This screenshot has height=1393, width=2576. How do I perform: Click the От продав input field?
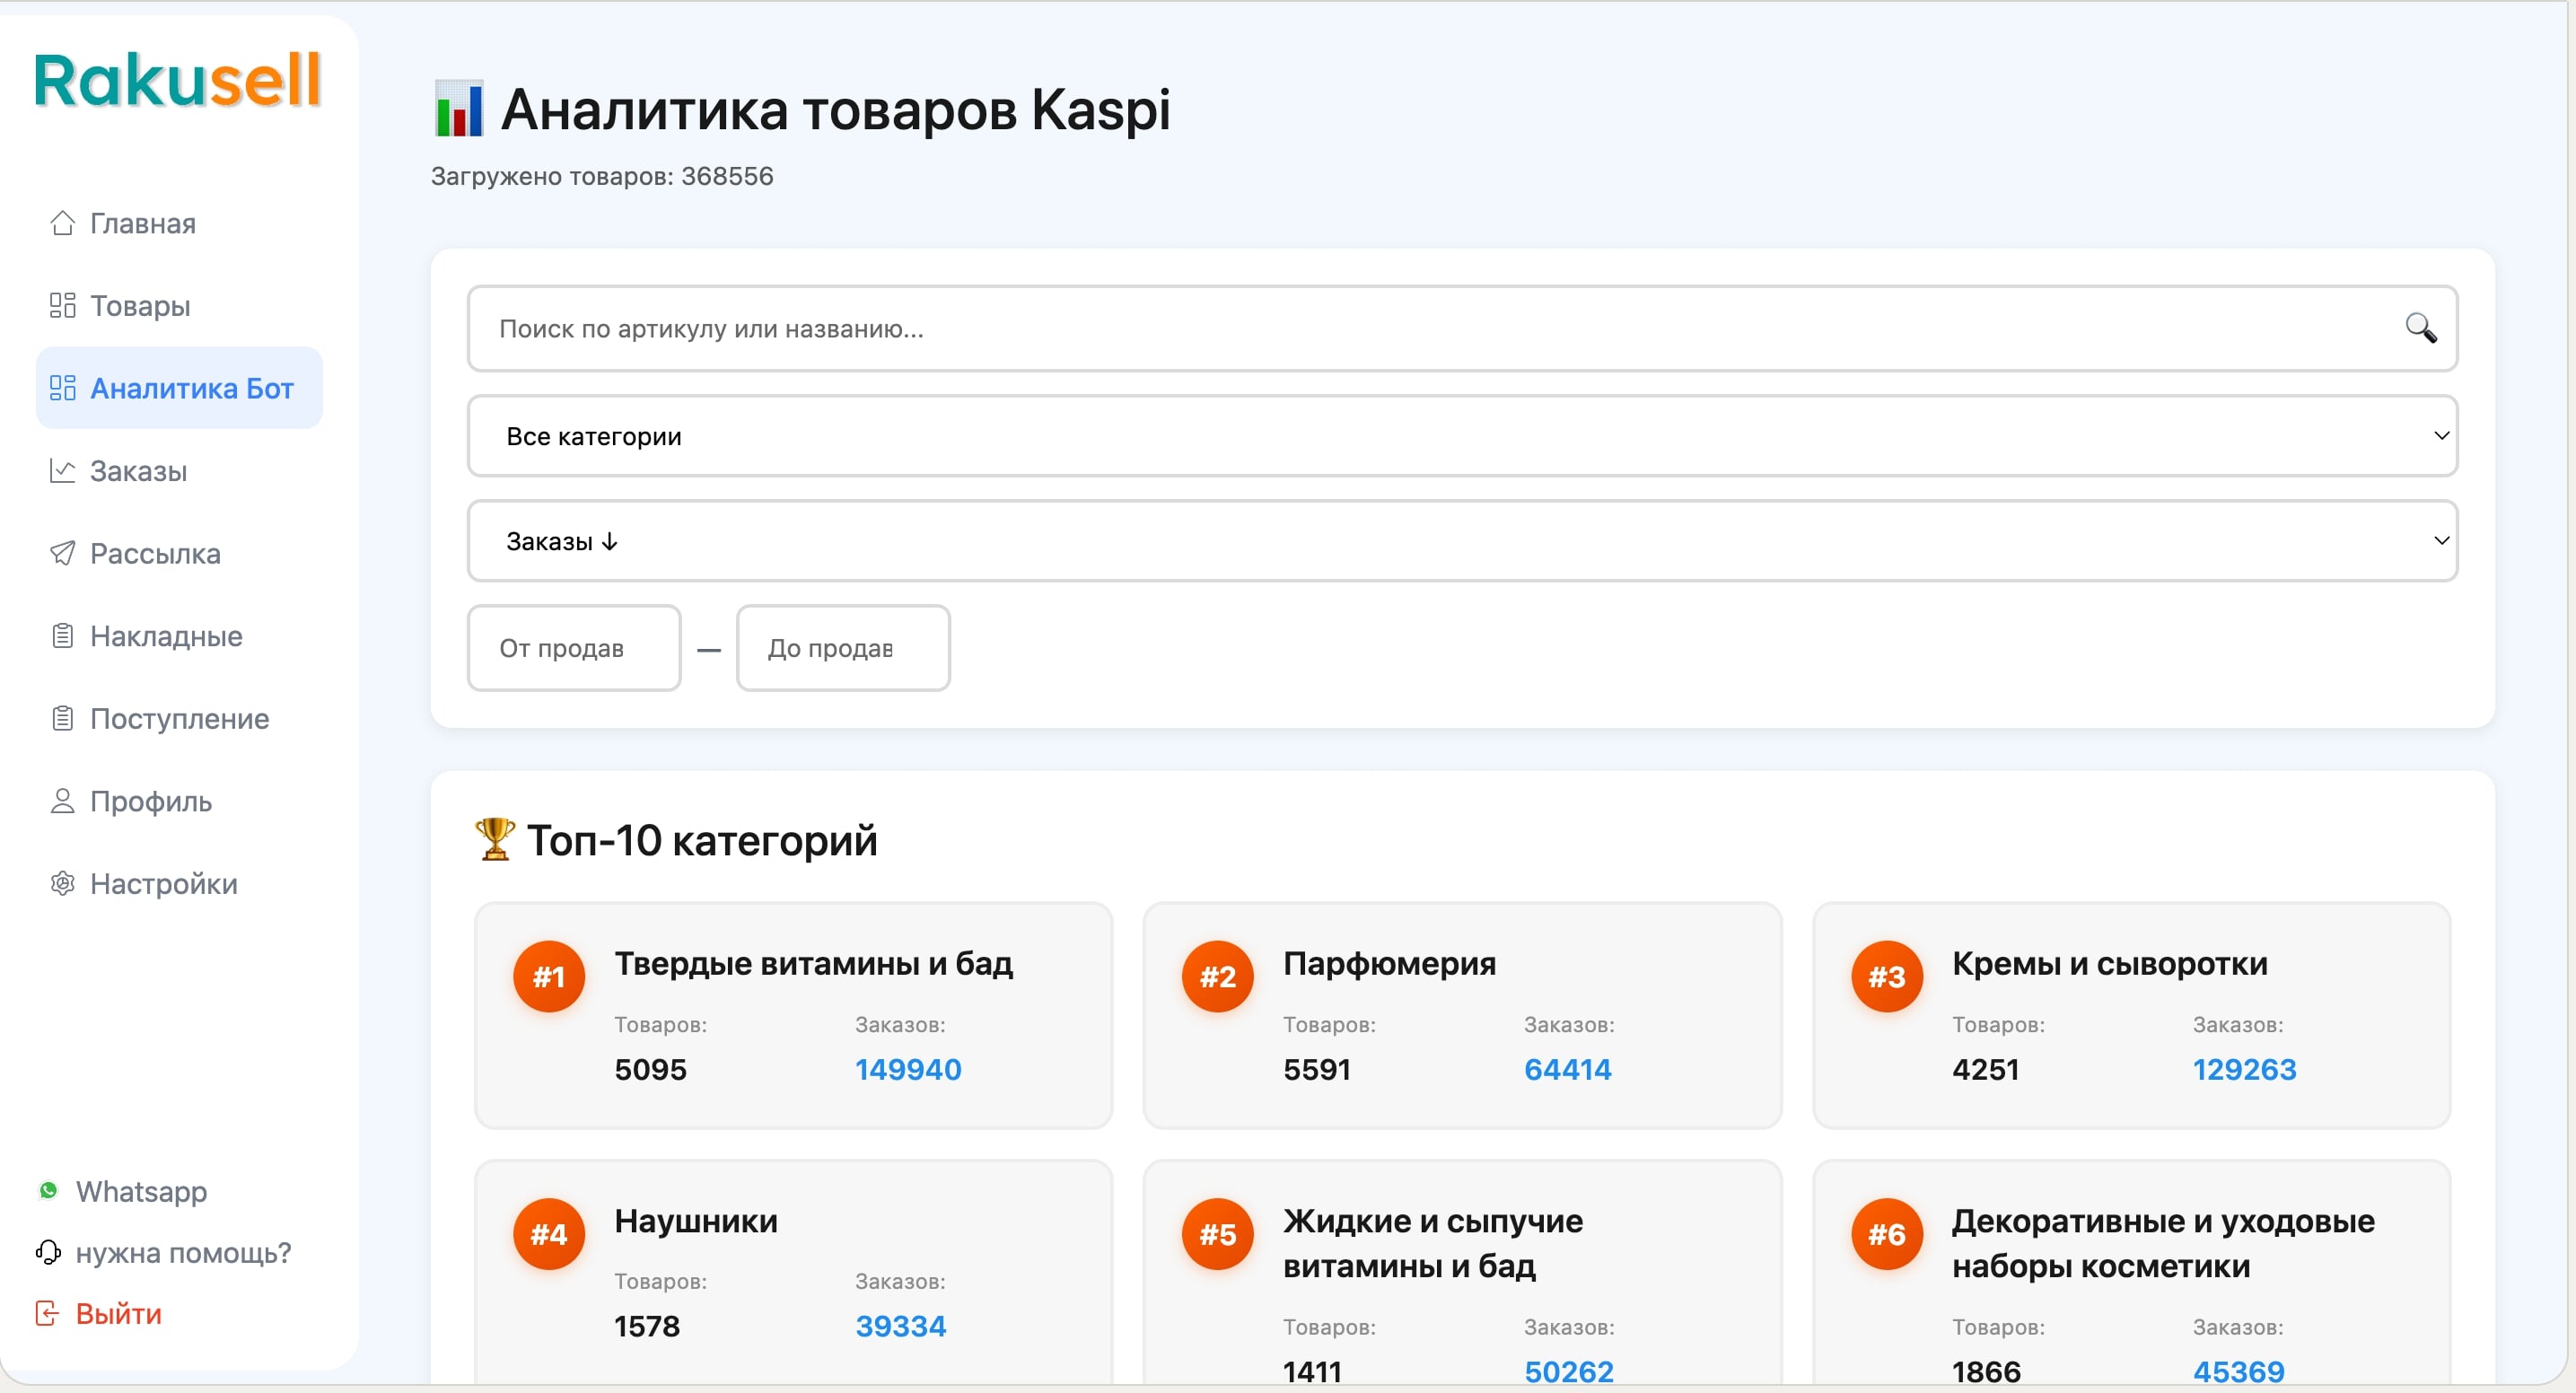click(573, 647)
